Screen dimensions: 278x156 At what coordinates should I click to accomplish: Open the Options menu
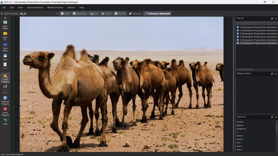point(71,7)
